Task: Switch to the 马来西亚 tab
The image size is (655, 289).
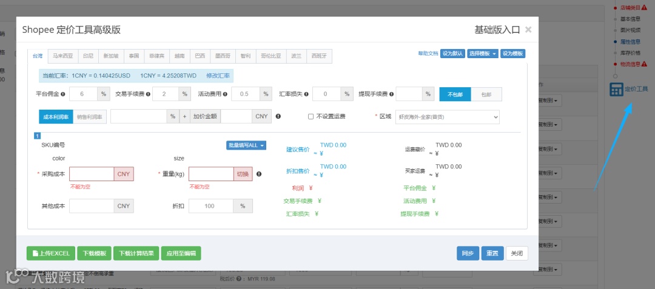Action: 62,56
